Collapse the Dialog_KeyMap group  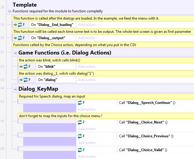point(15,89)
